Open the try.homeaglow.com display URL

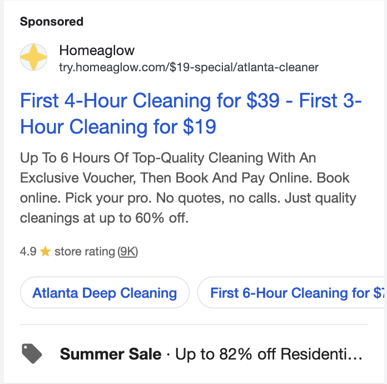point(189,67)
